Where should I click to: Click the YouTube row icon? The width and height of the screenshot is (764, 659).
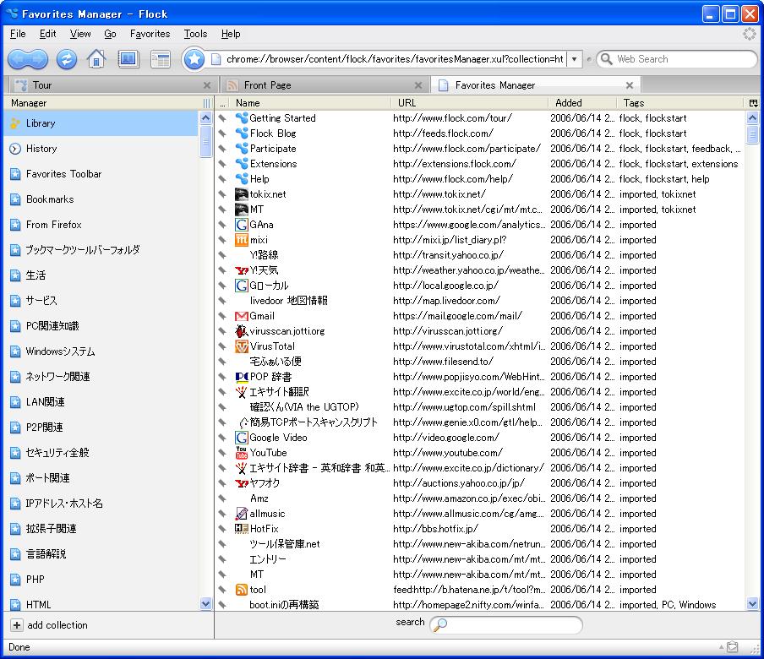242,453
